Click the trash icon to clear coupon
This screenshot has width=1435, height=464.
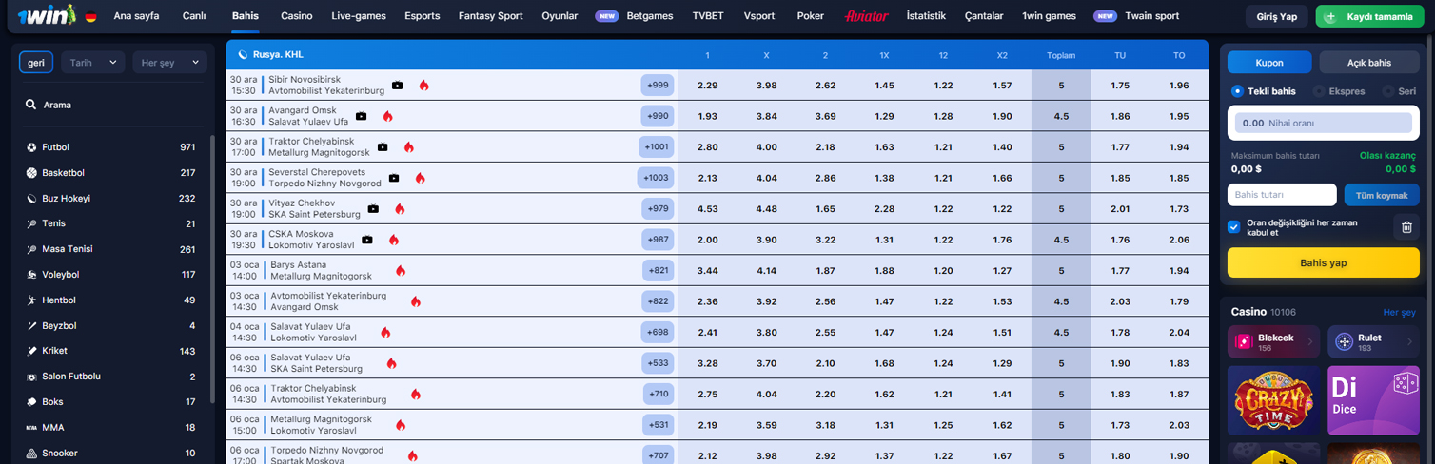coord(1406,227)
